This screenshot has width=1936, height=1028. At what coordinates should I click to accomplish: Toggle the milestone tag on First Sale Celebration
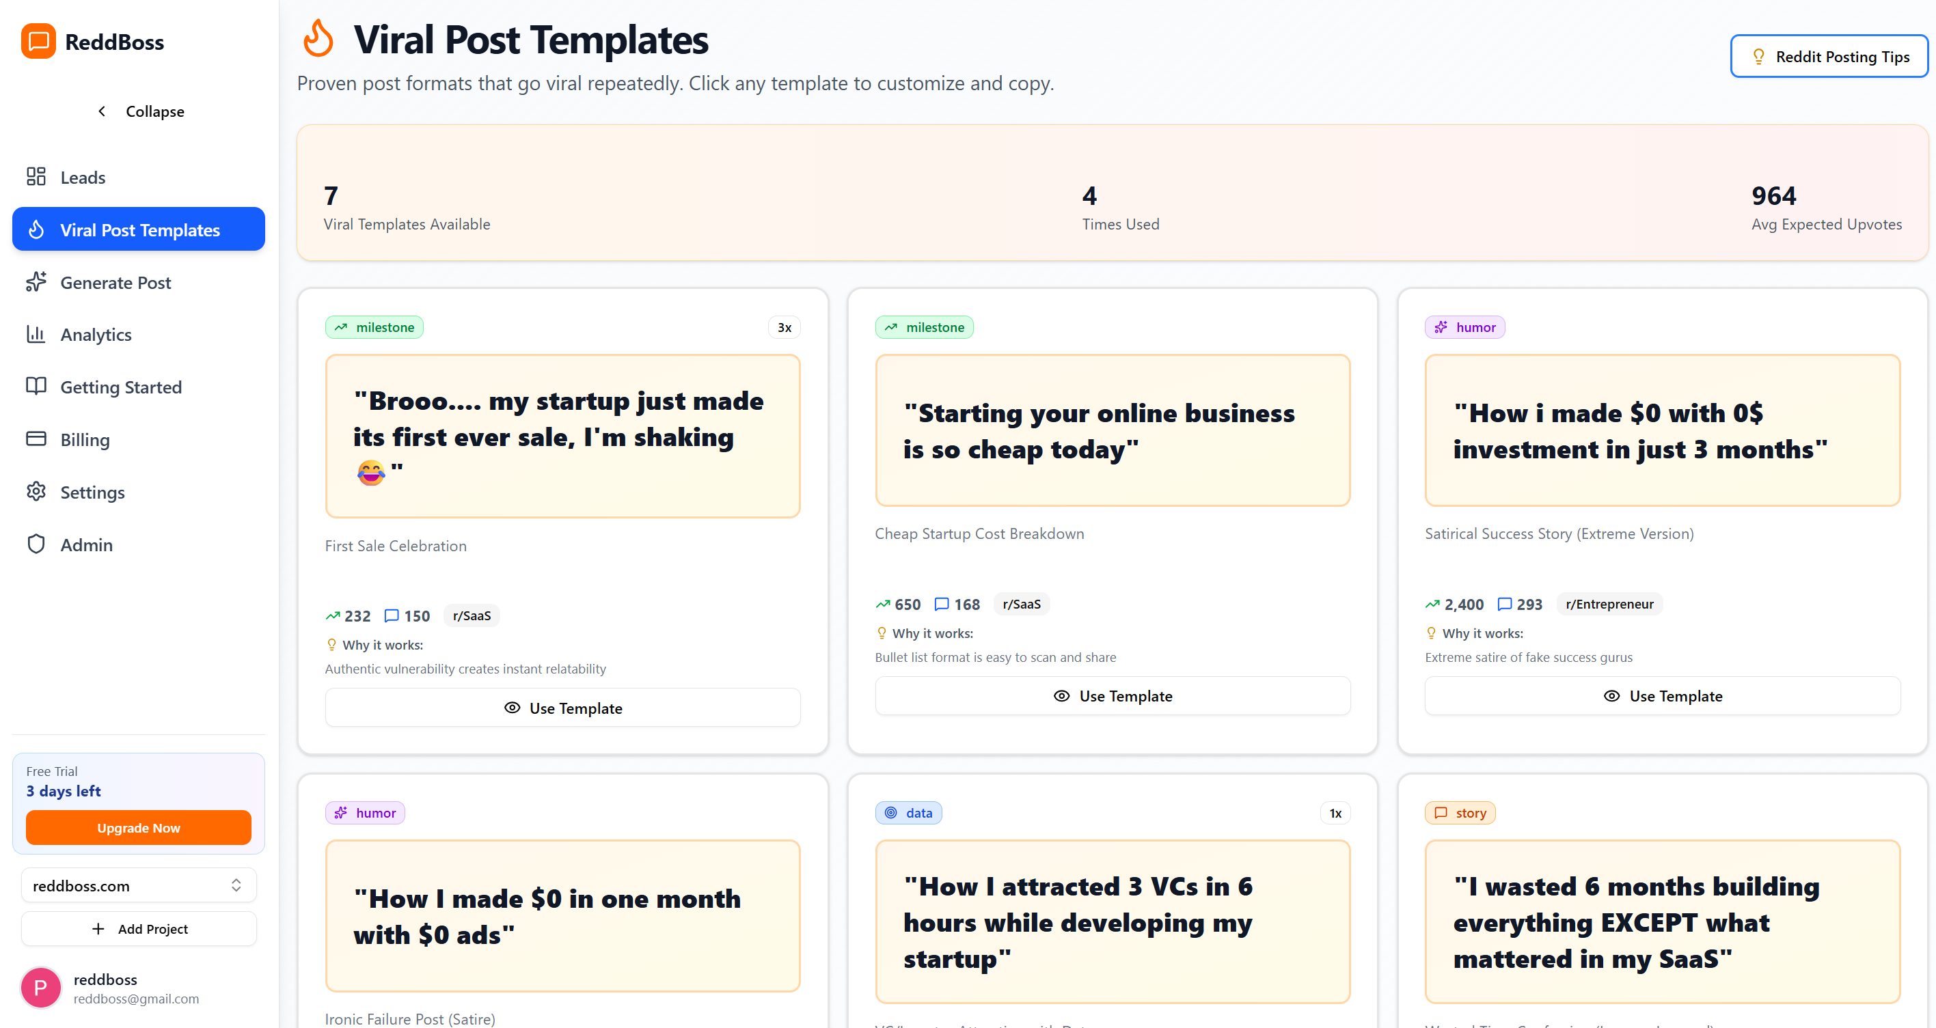(374, 327)
